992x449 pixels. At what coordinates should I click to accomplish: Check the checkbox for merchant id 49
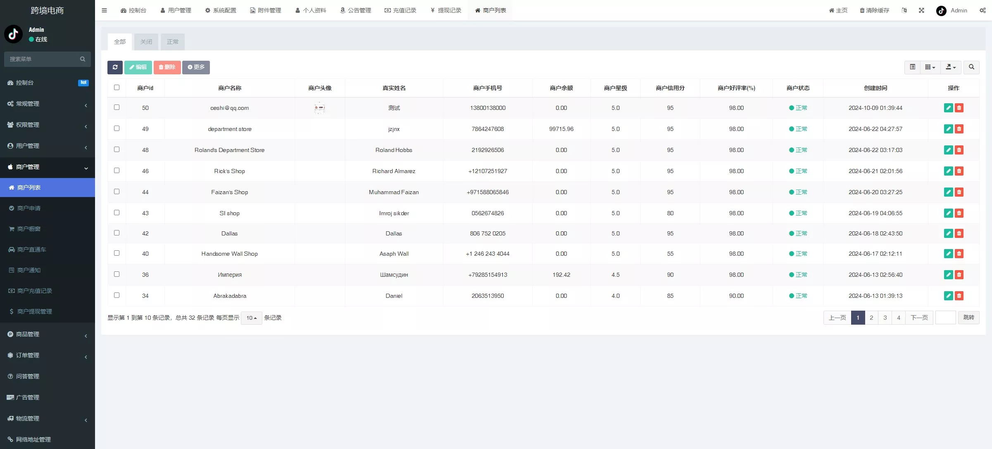tap(117, 128)
